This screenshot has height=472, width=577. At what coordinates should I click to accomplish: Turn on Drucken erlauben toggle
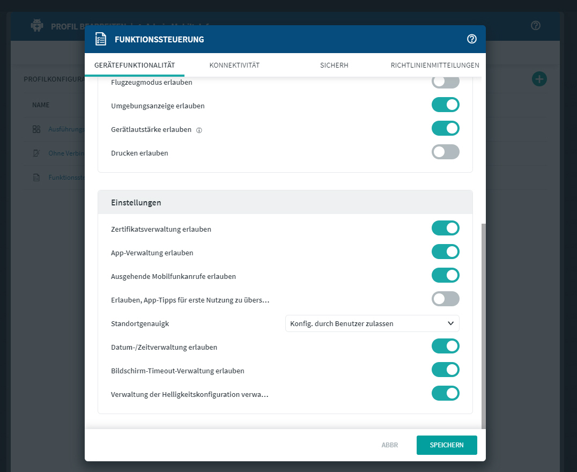tap(445, 152)
